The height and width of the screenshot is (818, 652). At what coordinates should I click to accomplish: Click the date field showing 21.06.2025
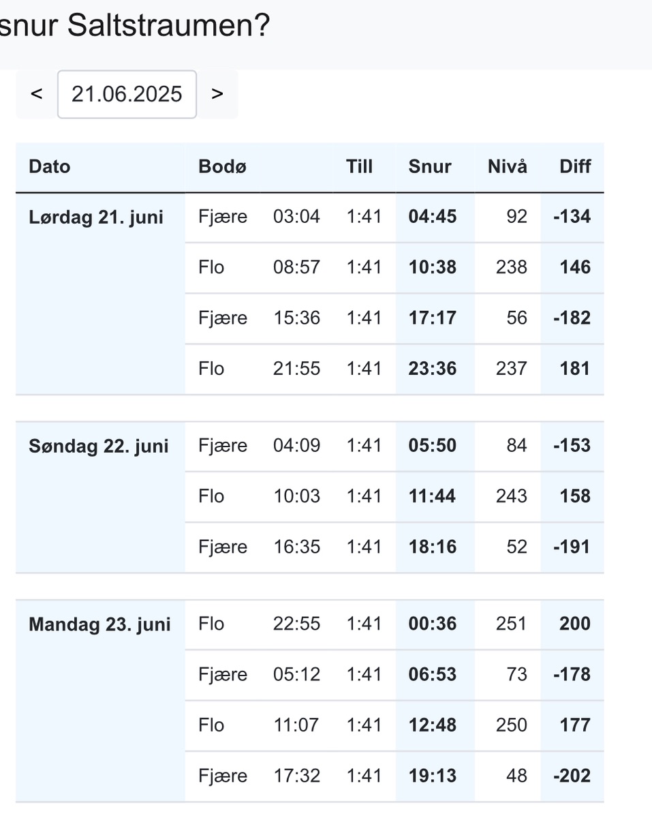(127, 94)
